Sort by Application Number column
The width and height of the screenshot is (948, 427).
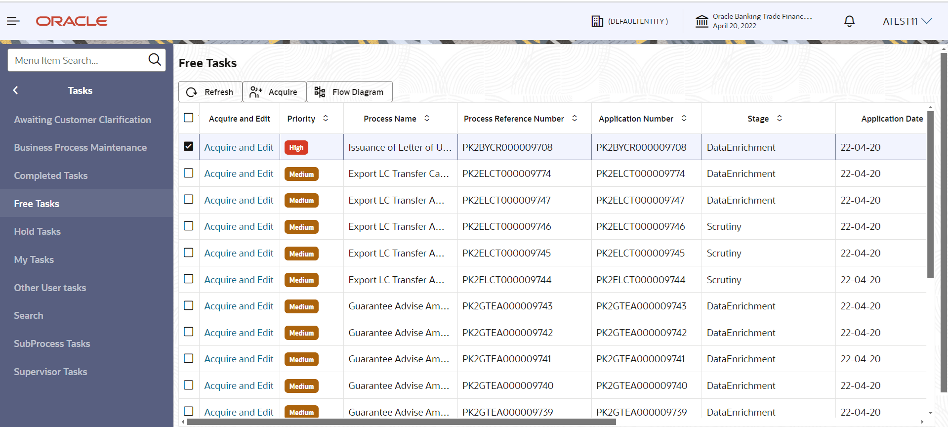pyautogui.click(x=684, y=119)
